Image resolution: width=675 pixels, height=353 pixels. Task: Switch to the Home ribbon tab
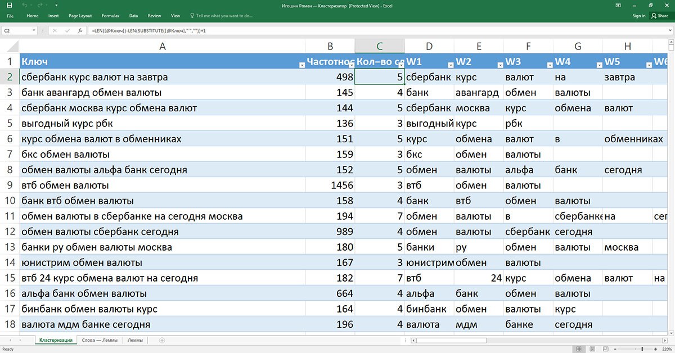33,16
